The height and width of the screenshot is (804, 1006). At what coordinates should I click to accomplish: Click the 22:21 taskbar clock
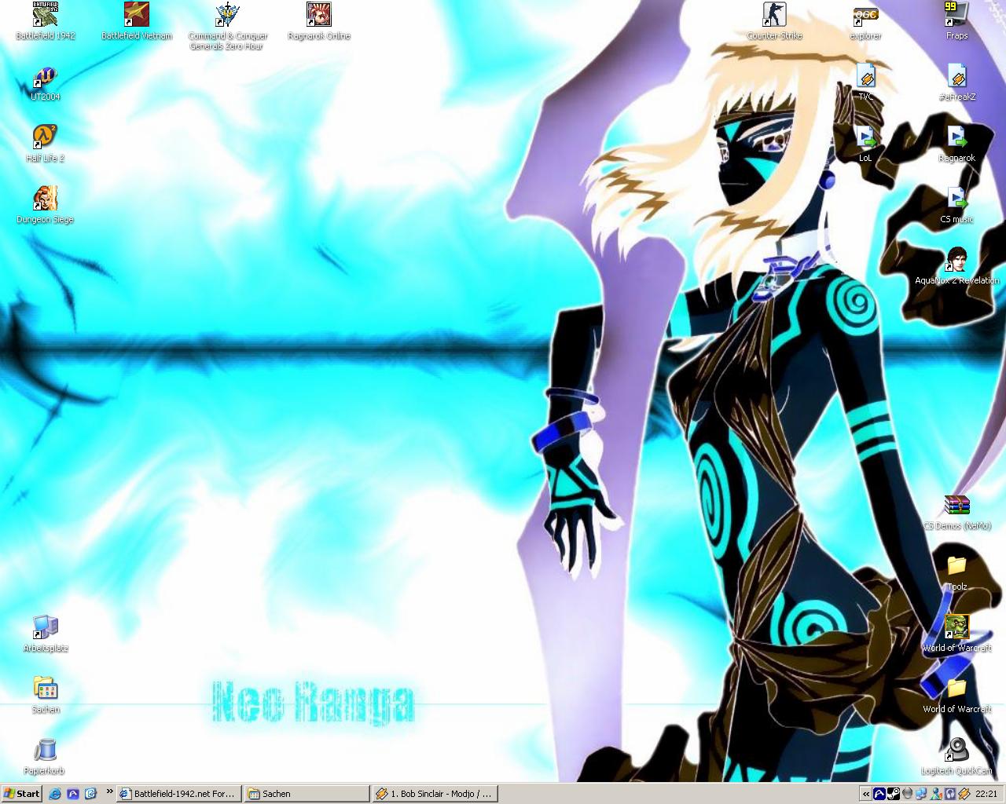[986, 794]
